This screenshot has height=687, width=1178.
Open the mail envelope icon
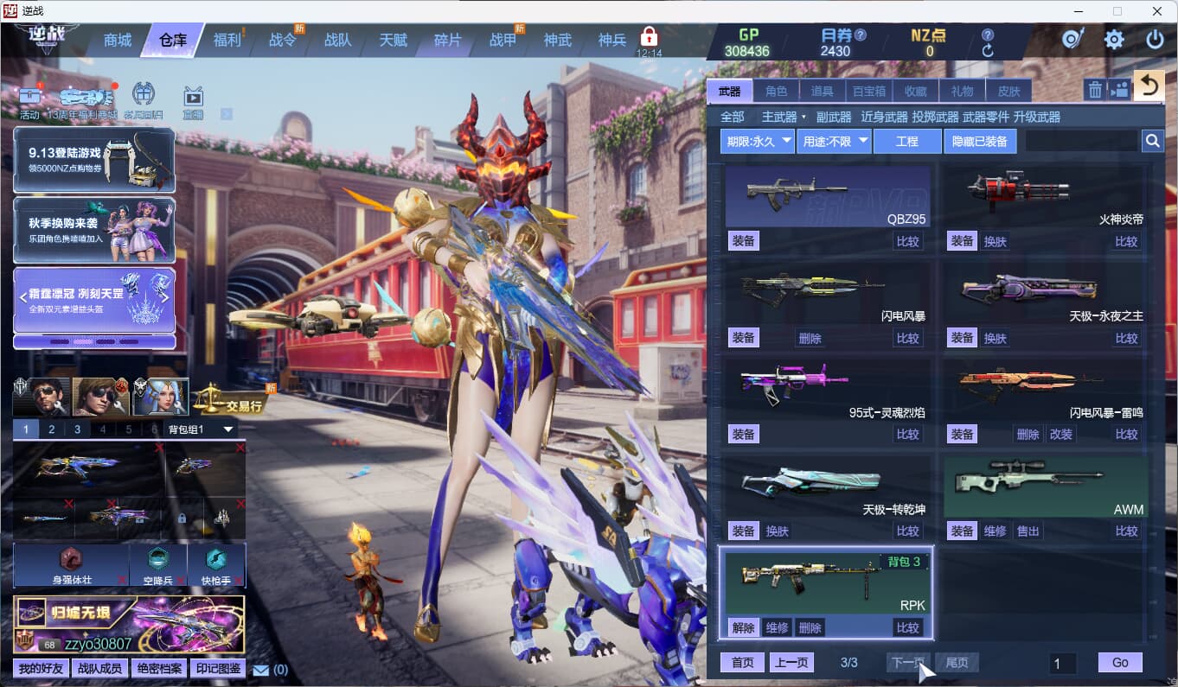[x=260, y=669]
